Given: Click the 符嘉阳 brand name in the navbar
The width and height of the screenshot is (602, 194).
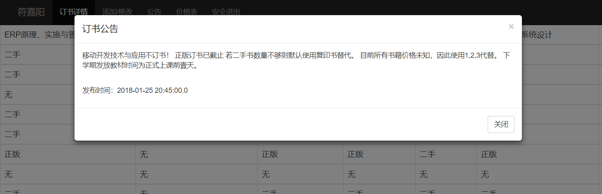Looking at the screenshot, I should 31,12.
